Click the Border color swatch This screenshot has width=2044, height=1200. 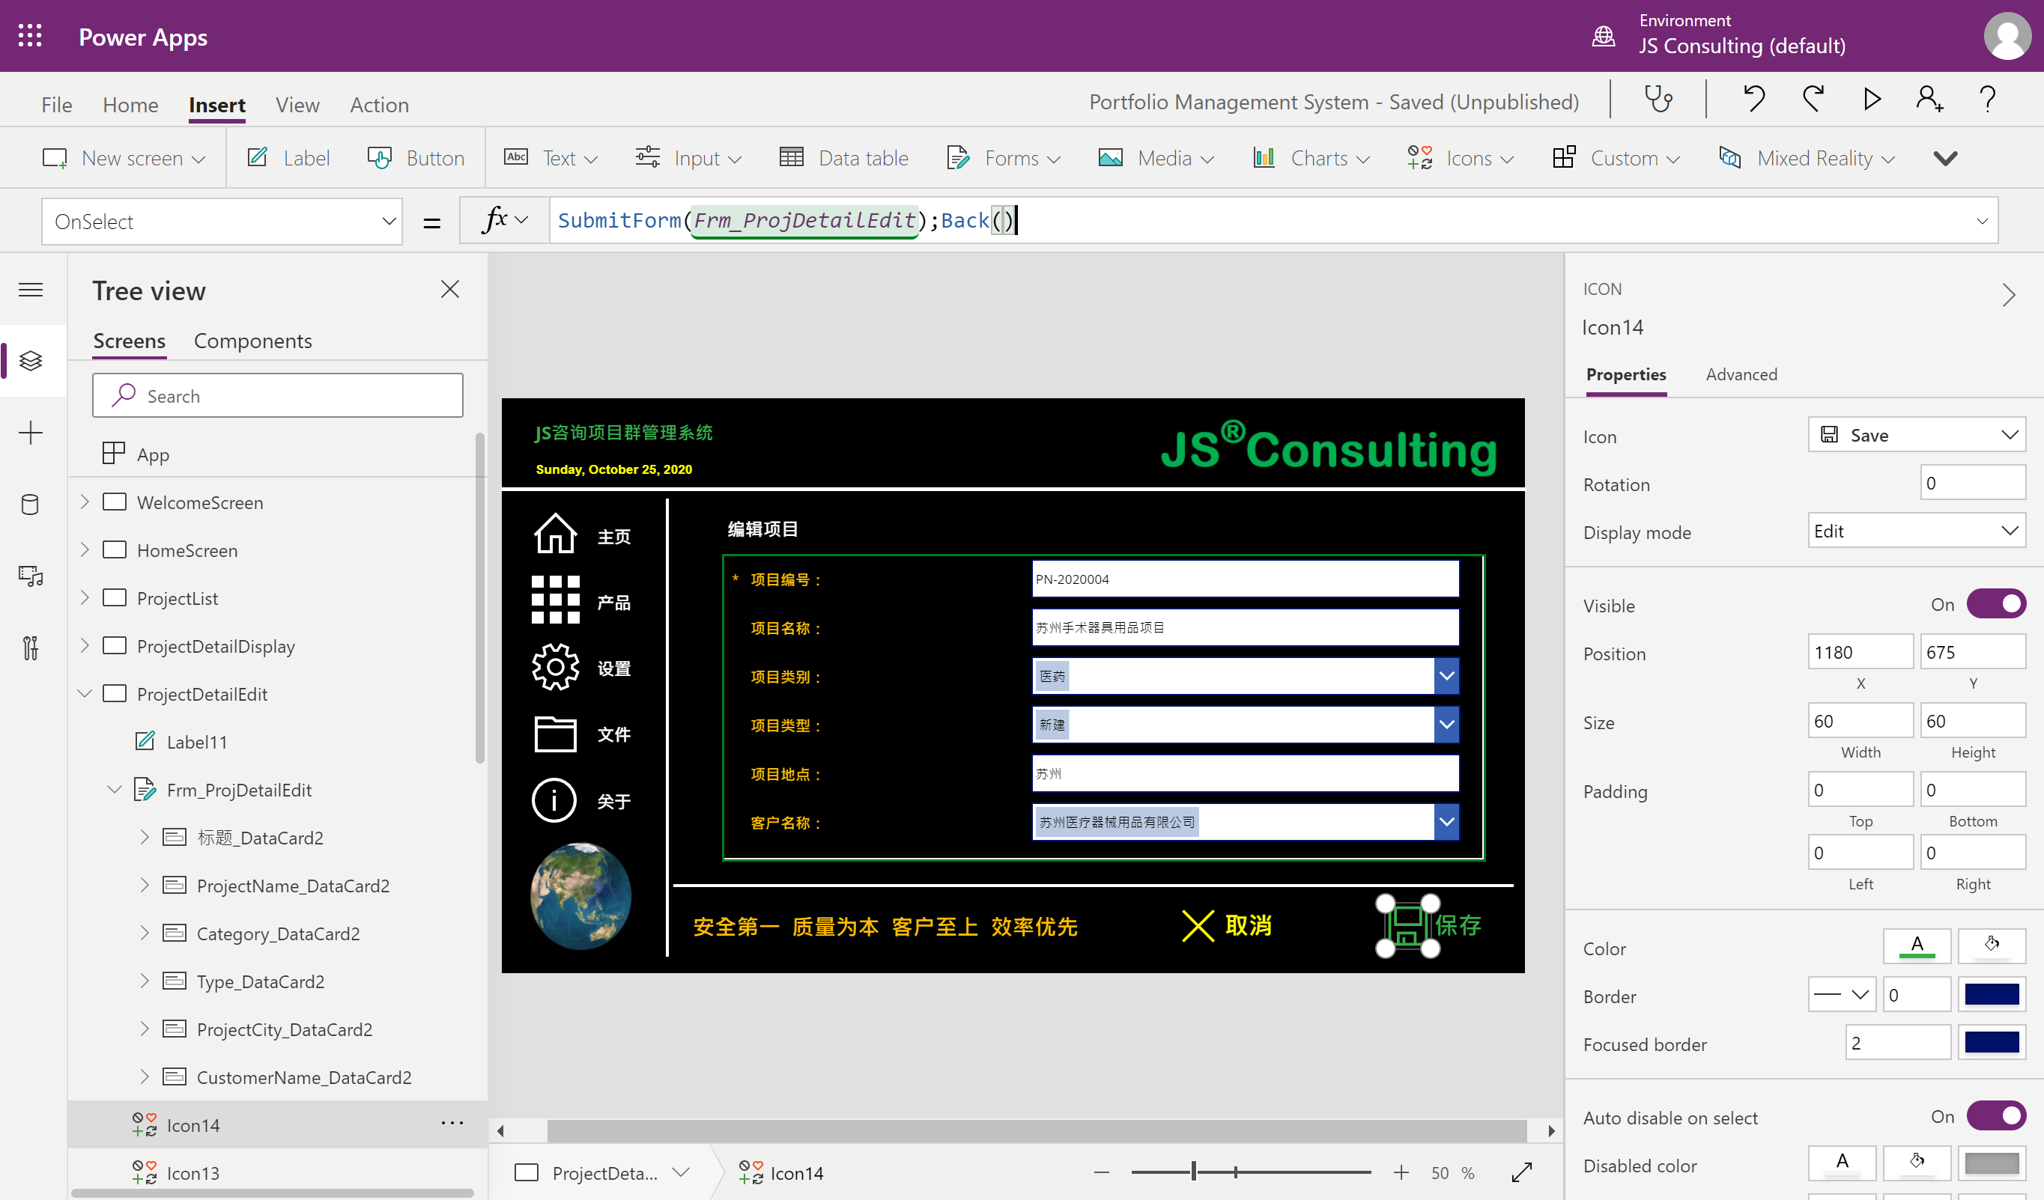tap(1991, 994)
